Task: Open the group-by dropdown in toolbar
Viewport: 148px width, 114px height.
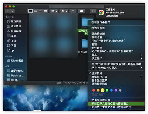Action: pyautogui.click(x=54, y=11)
